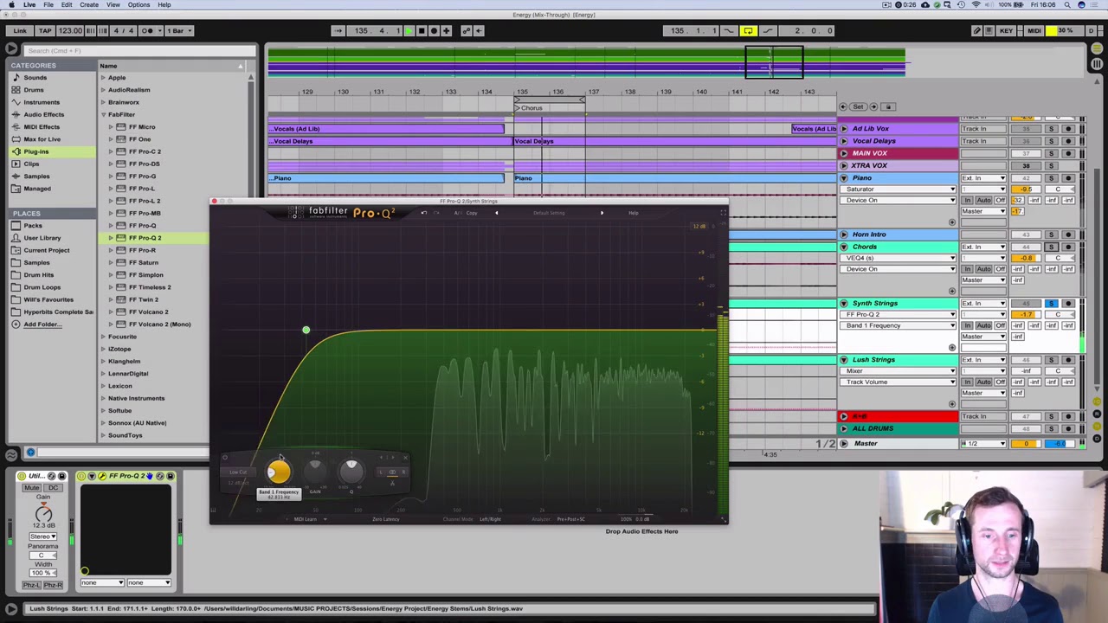
Task: Select Instruments category in browser
Action: pos(42,102)
